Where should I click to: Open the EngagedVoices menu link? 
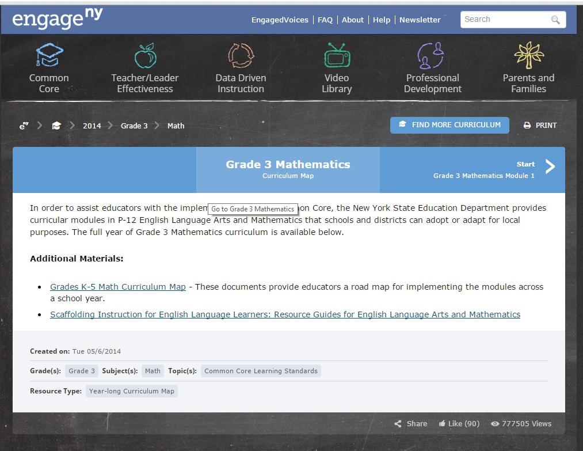point(280,20)
